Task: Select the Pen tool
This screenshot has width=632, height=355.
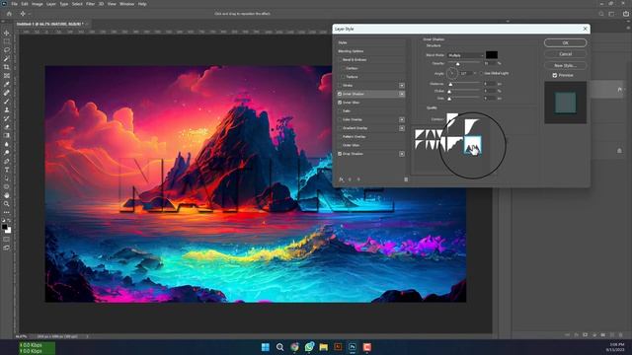Action: (x=7, y=162)
